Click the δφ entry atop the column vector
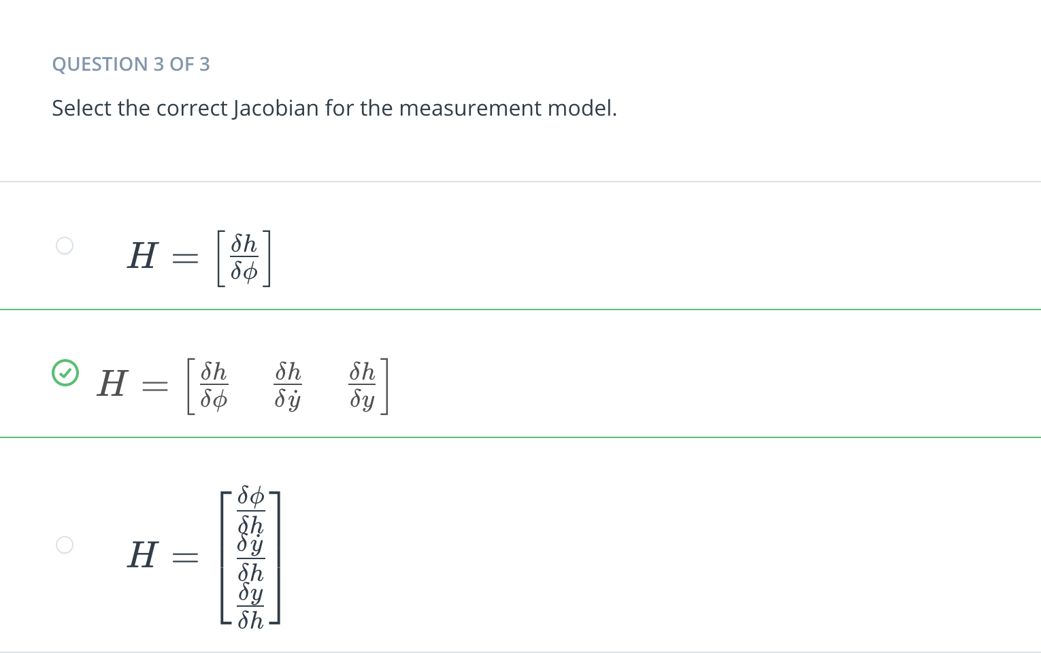This screenshot has width=1041, height=653. [x=250, y=497]
